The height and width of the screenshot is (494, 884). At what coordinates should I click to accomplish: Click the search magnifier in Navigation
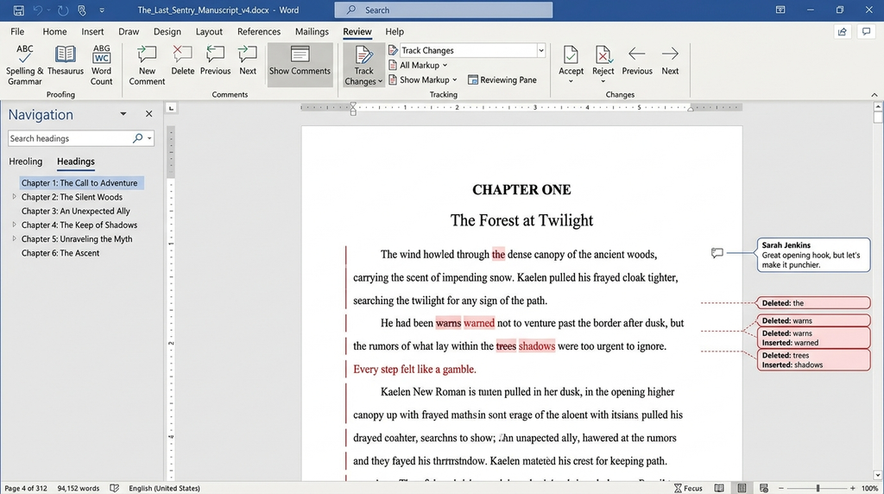pos(137,138)
